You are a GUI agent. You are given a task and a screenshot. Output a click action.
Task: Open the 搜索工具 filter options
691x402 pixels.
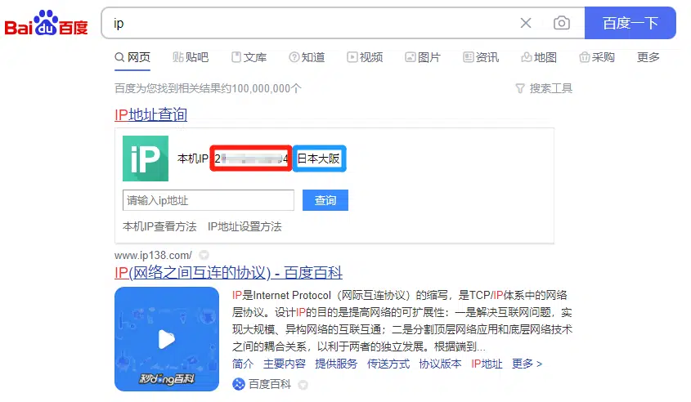(544, 88)
